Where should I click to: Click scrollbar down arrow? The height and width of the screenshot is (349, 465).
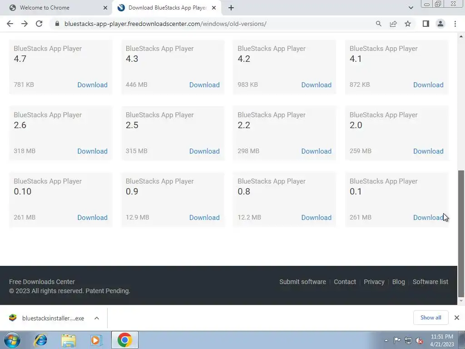(461, 301)
